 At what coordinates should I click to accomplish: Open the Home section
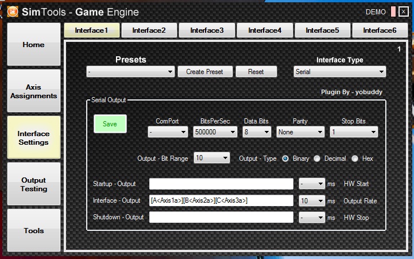[34, 44]
